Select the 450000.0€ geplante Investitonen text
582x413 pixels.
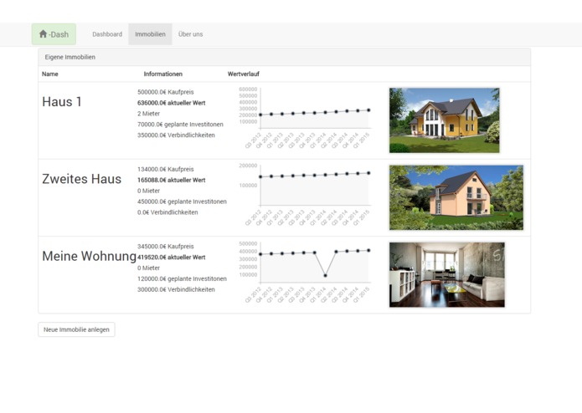(x=182, y=201)
